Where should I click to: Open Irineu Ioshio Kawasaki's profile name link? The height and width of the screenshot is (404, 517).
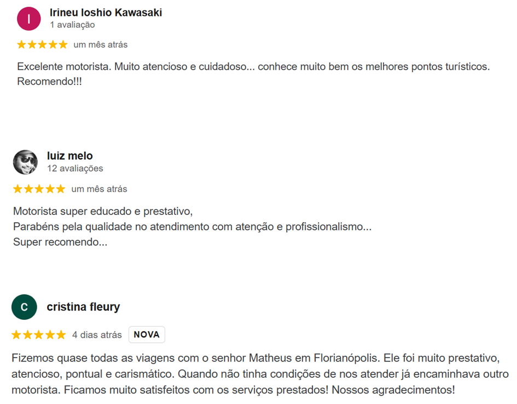click(106, 13)
